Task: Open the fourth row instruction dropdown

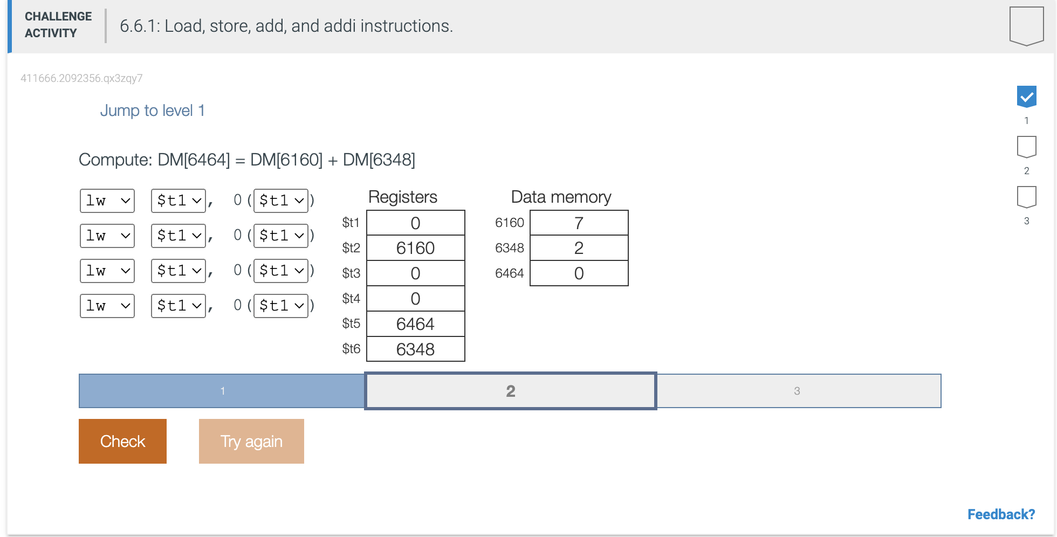Action: tap(107, 306)
